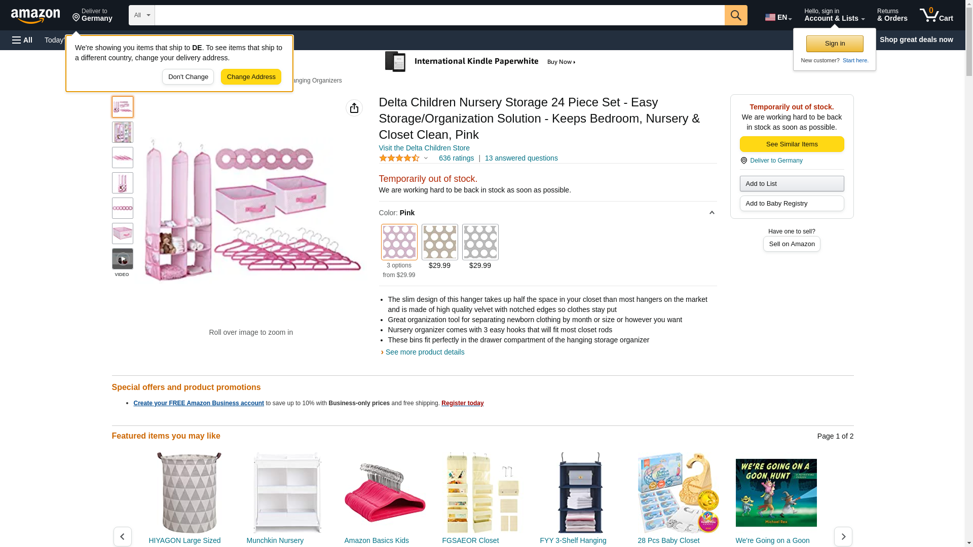Expand the star ratings breakdown popover
This screenshot has width=973, height=547.
click(x=426, y=158)
